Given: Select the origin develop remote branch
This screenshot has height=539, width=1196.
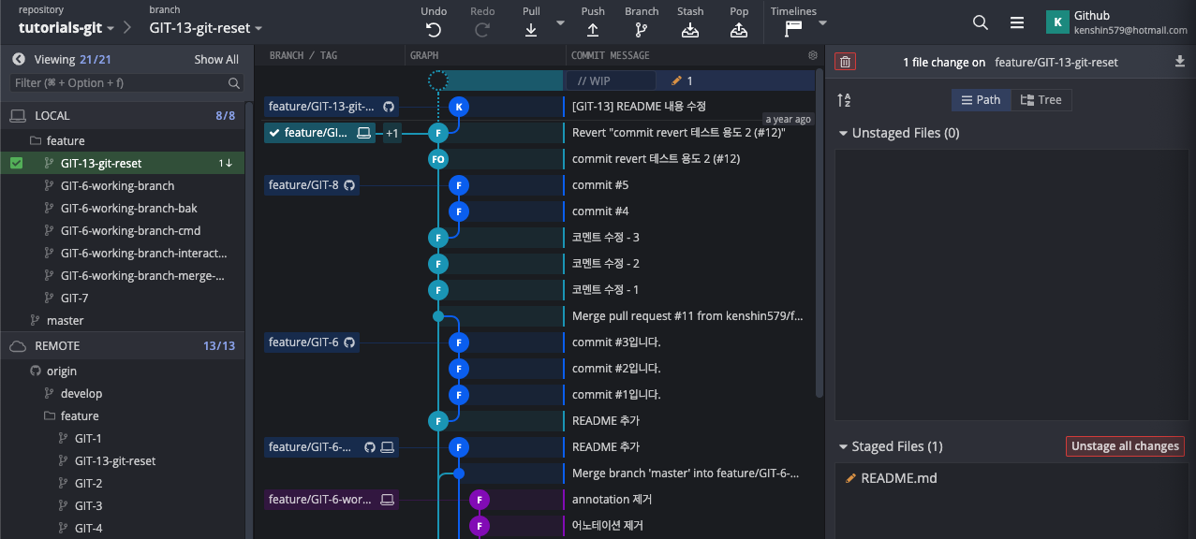Looking at the screenshot, I should (x=81, y=394).
